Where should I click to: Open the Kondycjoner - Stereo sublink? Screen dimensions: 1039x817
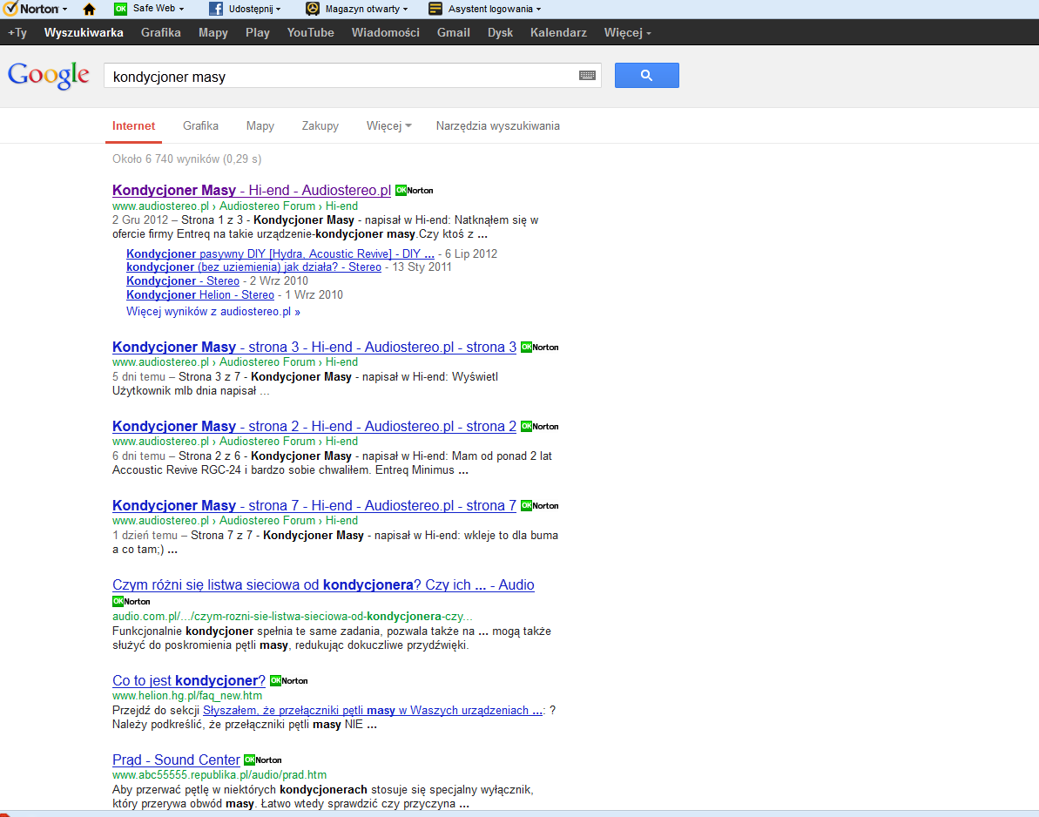[x=183, y=281]
